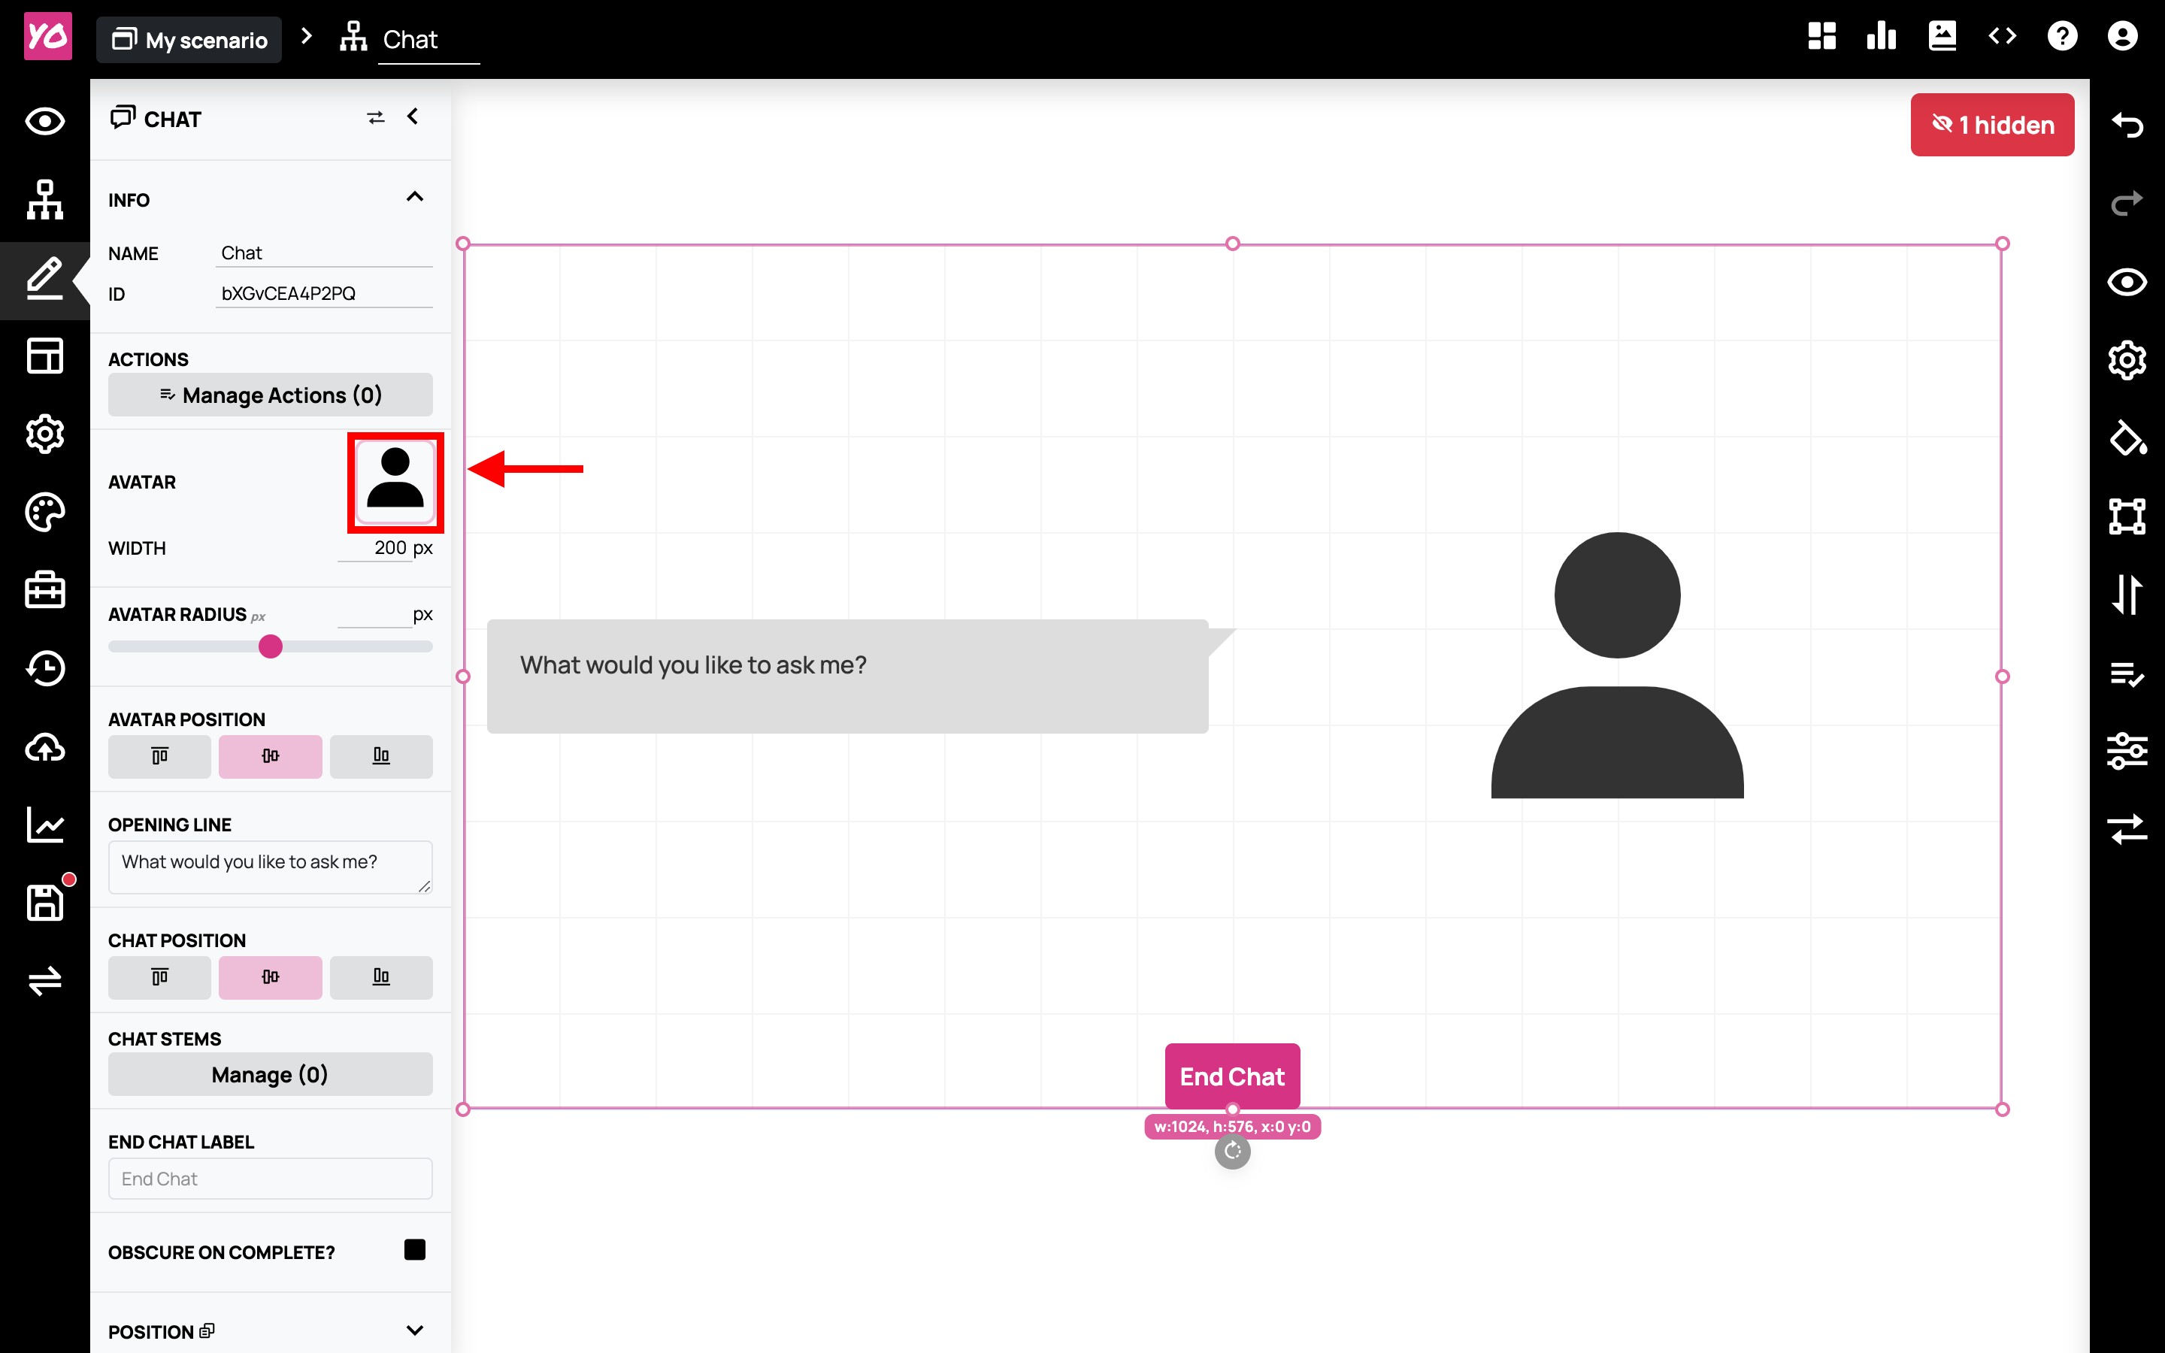Open the code brackets icon in top bar
The width and height of the screenshot is (2165, 1353).
[2002, 37]
